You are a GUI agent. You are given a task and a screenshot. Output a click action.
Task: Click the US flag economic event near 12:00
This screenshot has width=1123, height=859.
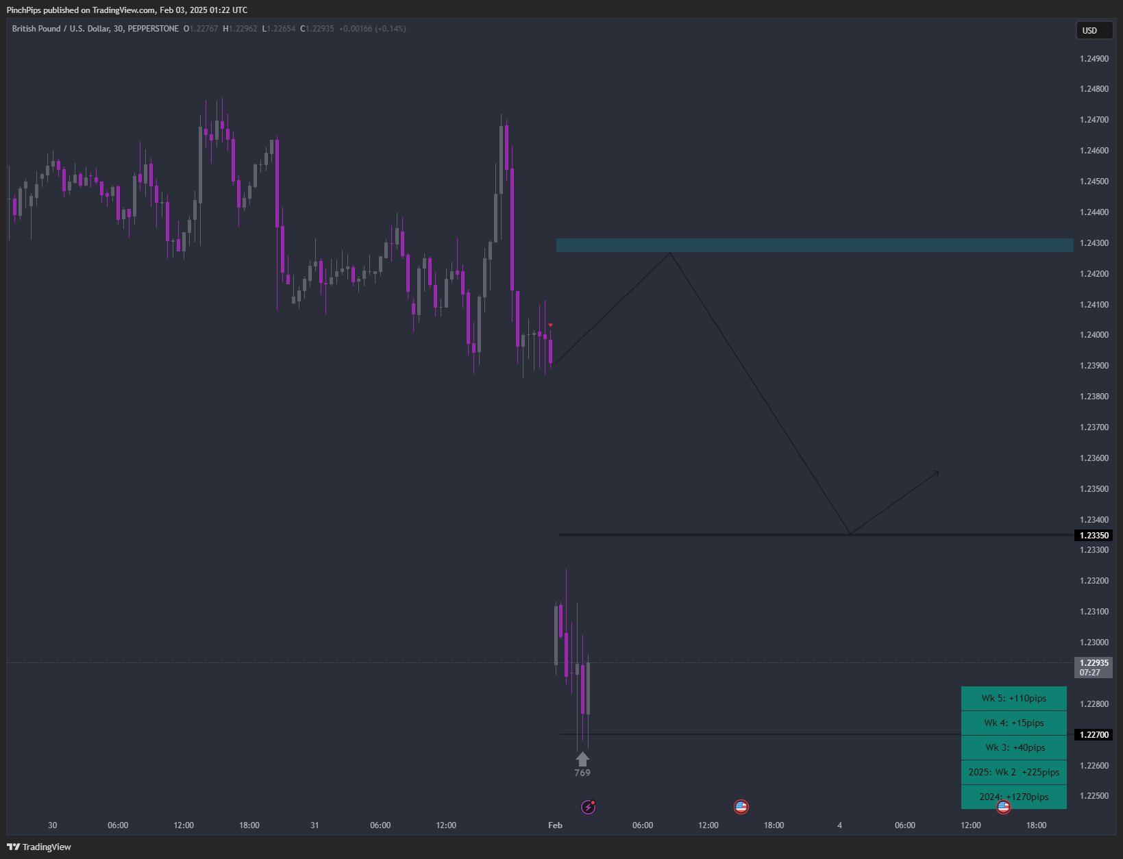[741, 807]
